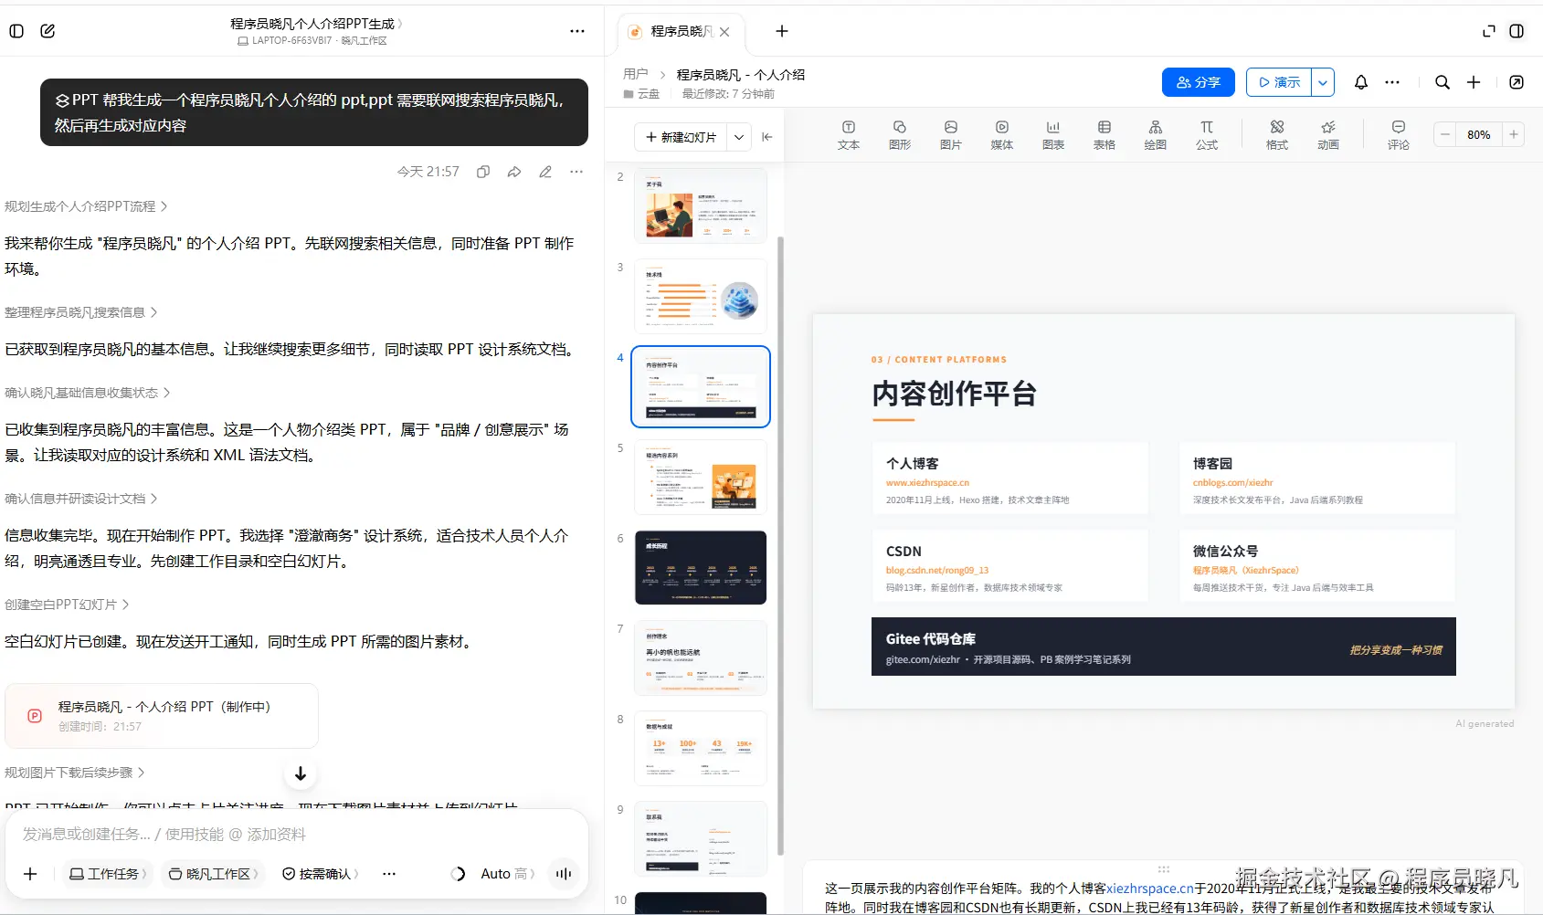Select the 表格 table tool
This screenshot has height=915, width=1543.
[1104, 135]
